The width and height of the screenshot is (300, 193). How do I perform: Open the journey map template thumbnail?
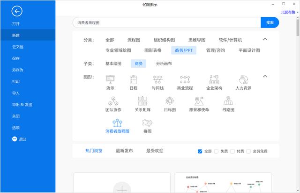223,183
